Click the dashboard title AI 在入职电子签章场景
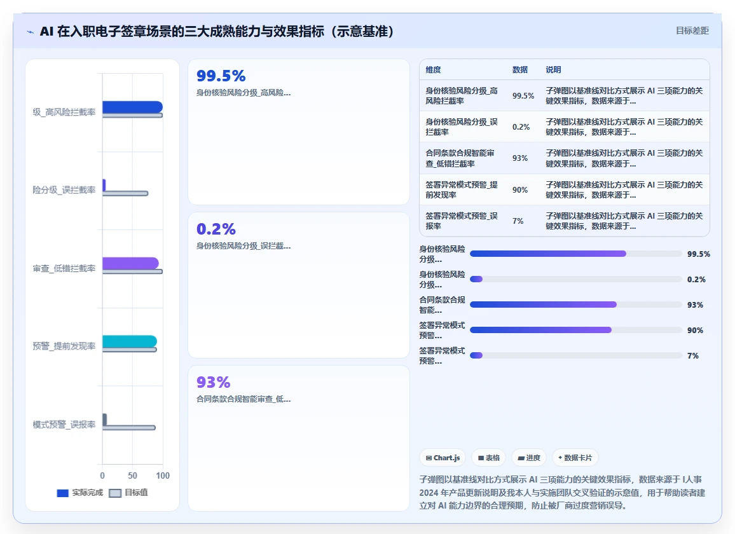This screenshot has width=735, height=534. (217, 31)
